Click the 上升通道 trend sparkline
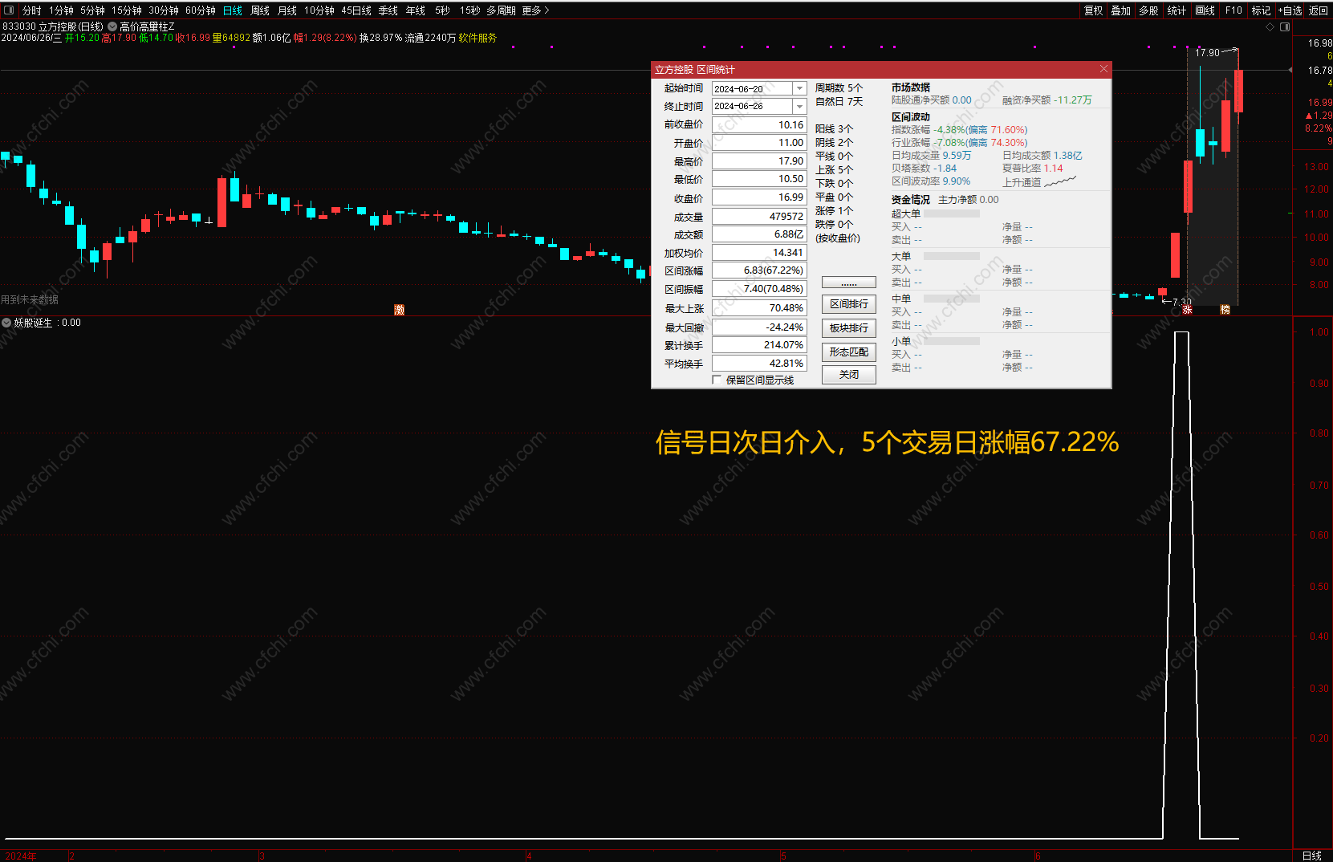Screen dimensions: 1333x862 pos(1060,181)
